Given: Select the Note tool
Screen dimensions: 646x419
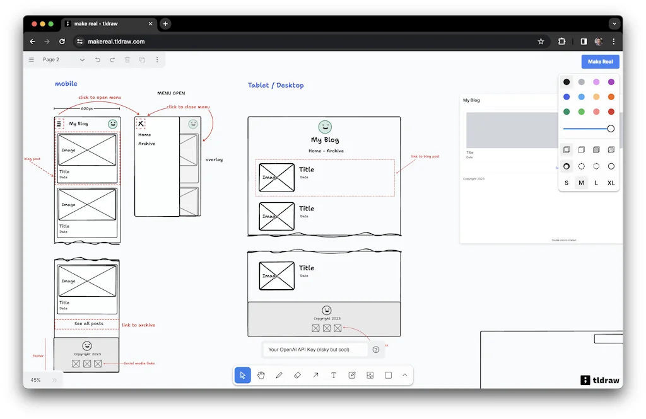Looking at the screenshot, I should 351,375.
